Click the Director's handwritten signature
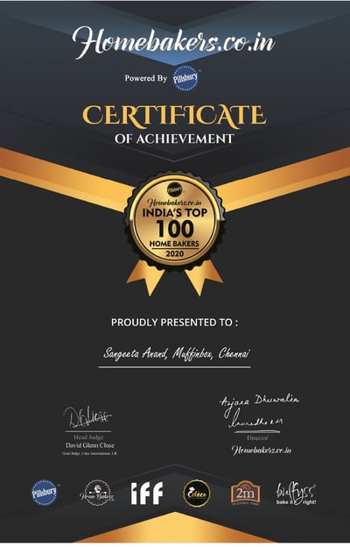Viewport: 350px width, 547px height. click(259, 411)
